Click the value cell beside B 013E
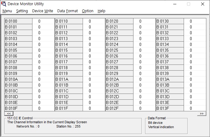 click(195, 102)
